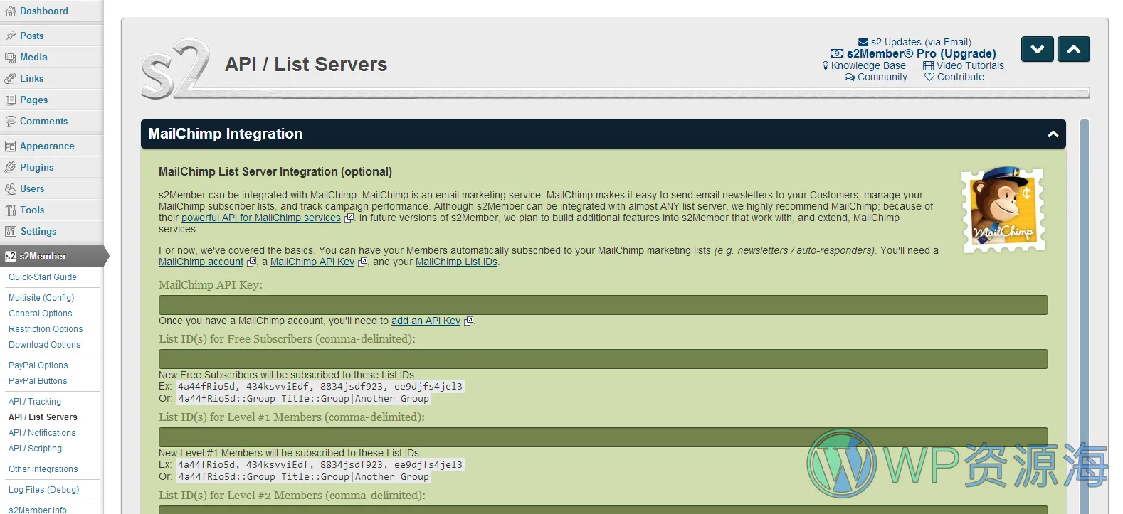Collapse the MailChimp Integration panel header
The width and height of the screenshot is (1123, 514).
pyautogui.click(x=603, y=134)
